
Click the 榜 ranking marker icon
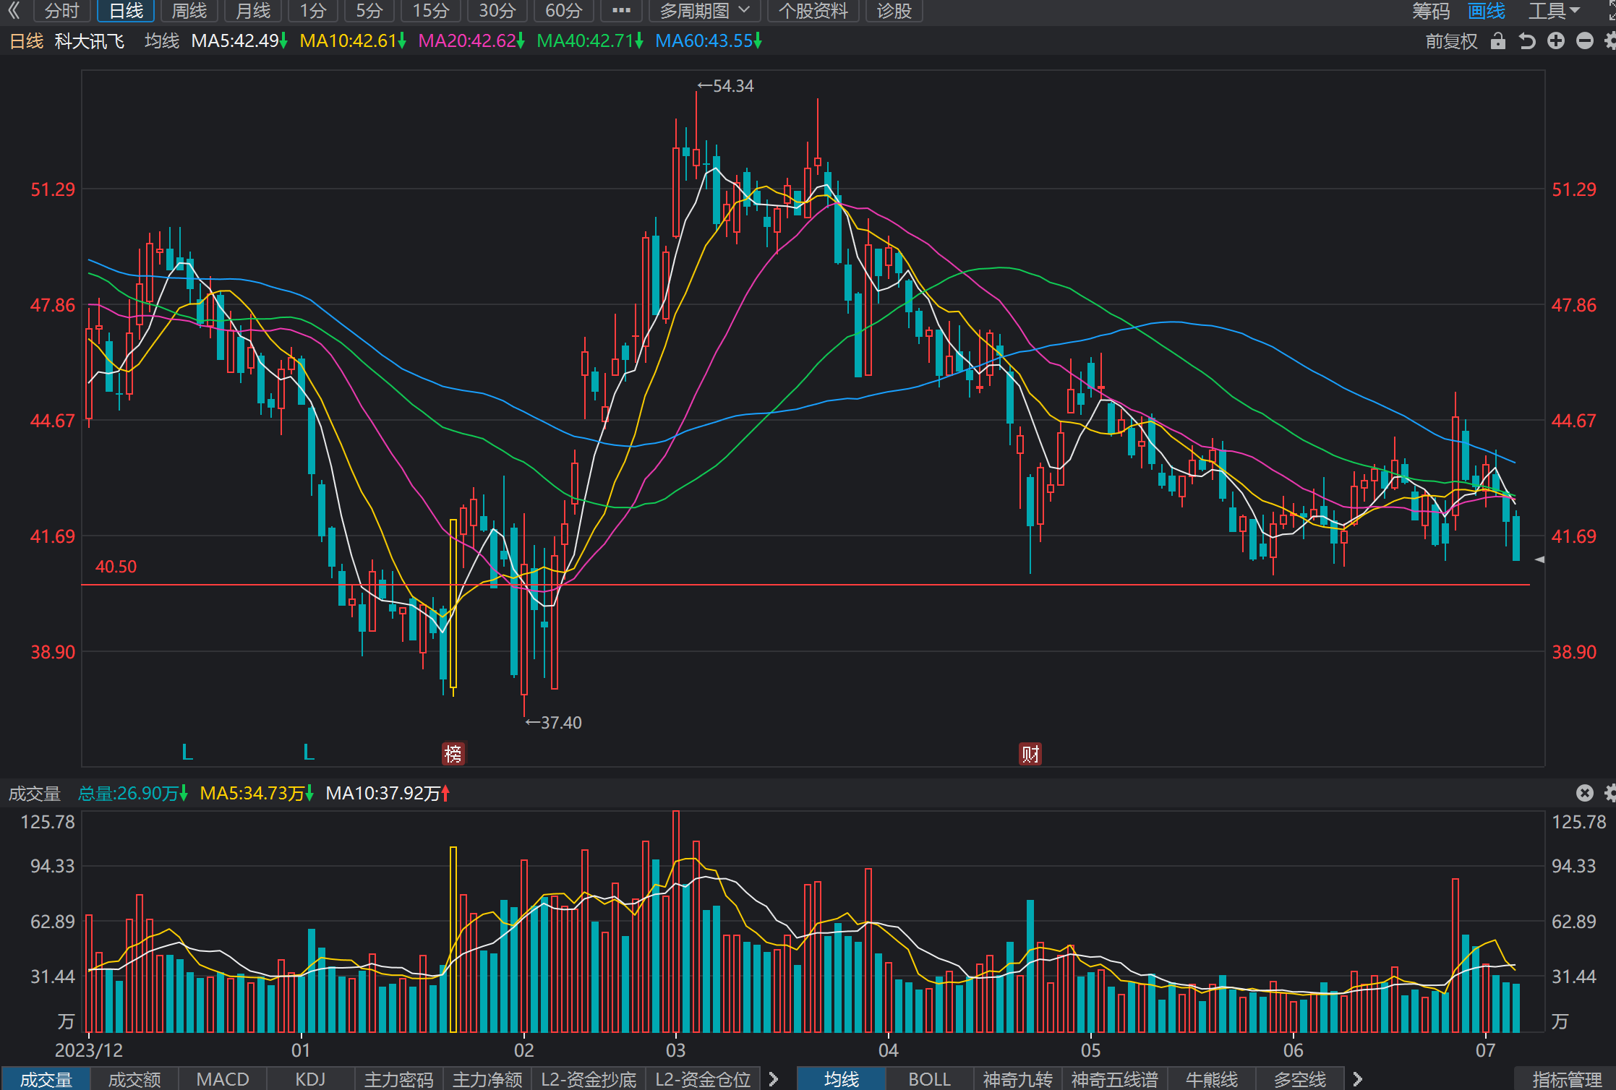[453, 754]
